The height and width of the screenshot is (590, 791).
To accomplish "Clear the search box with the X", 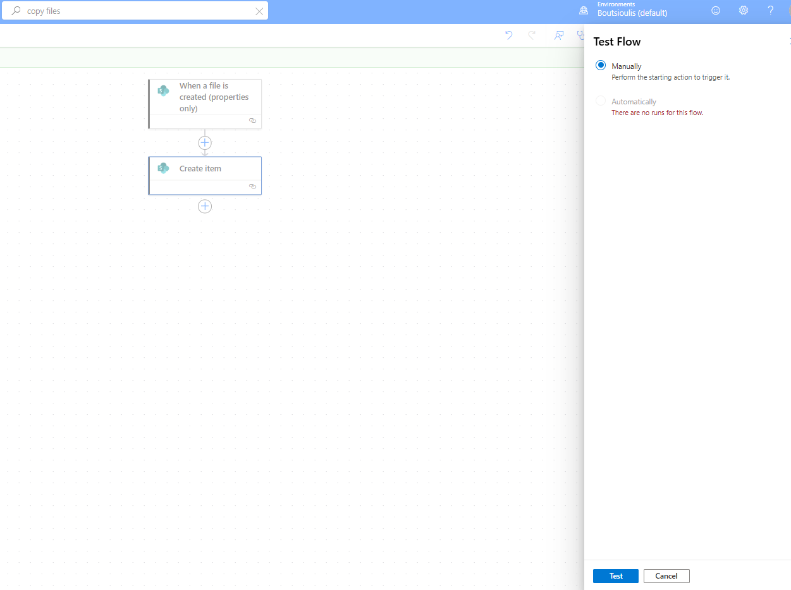I will (259, 11).
